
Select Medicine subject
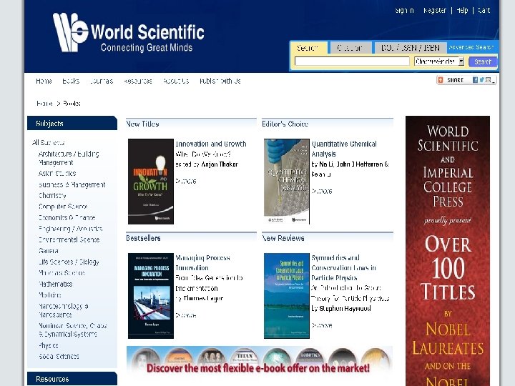coord(50,295)
